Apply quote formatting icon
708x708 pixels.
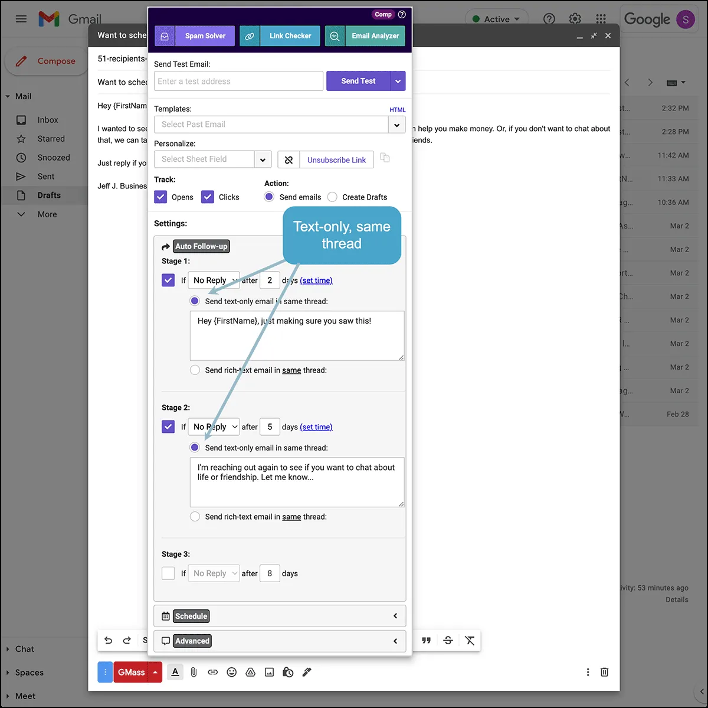pos(427,640)
